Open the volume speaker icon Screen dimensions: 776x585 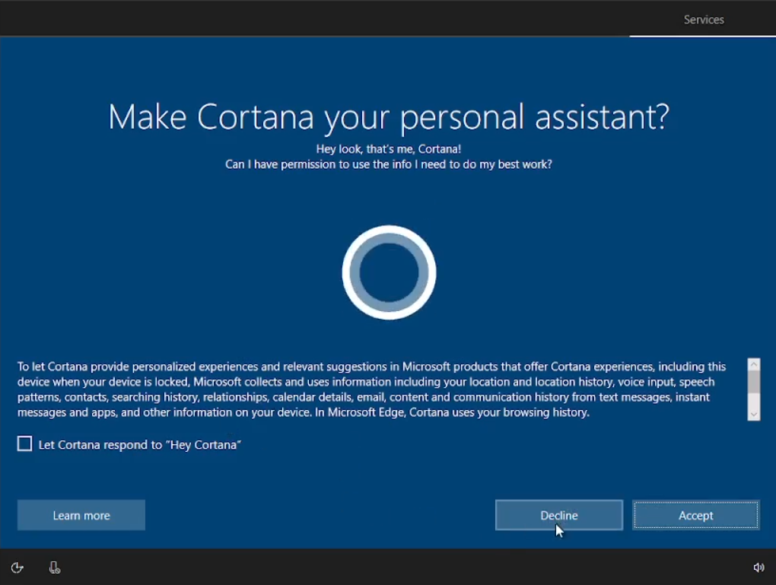pos(759,568)
